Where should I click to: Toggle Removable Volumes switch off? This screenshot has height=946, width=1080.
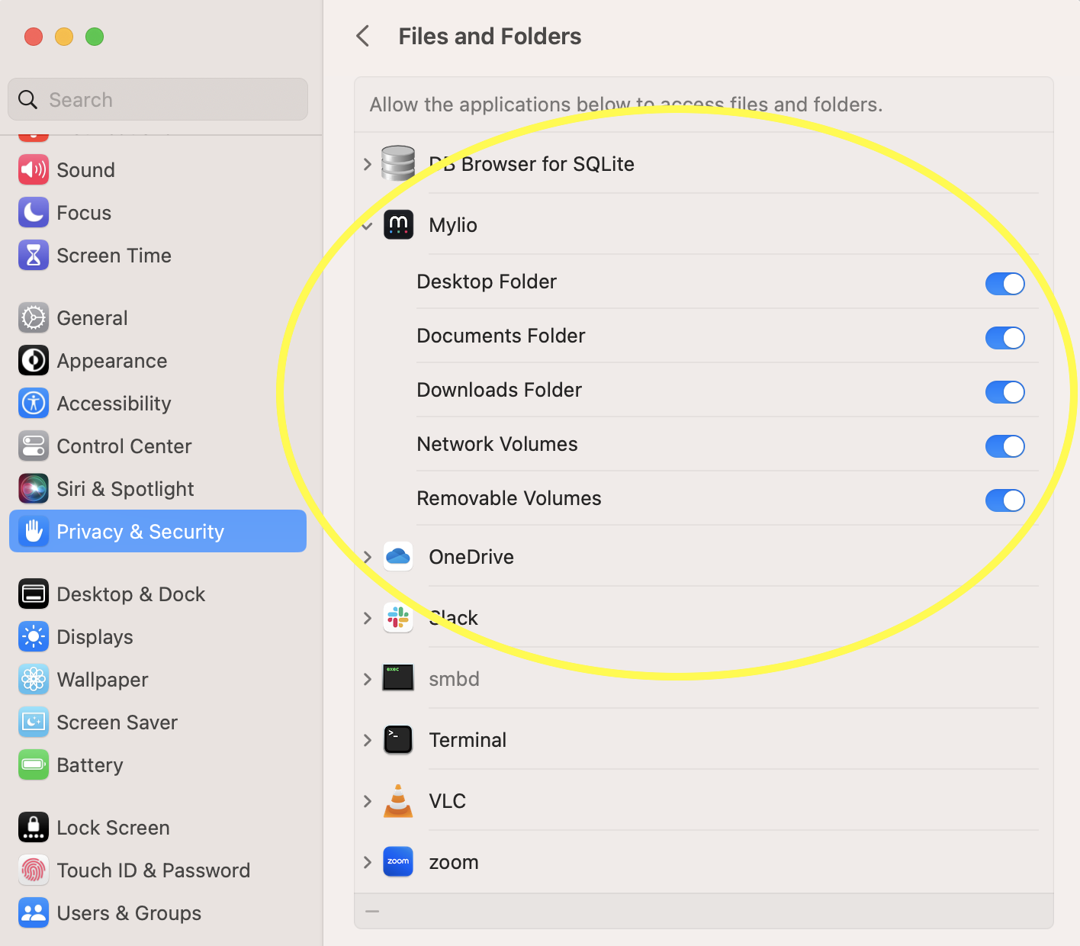1004,500
